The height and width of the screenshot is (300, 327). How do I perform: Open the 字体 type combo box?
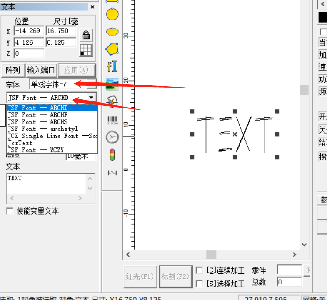pos(63,84)
